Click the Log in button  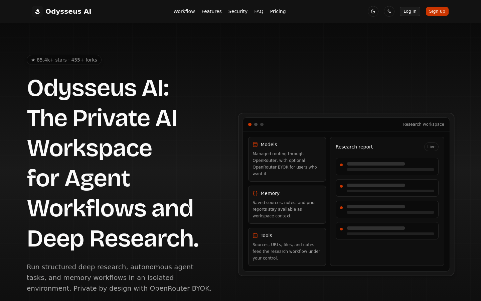click(x=410, y=11)
